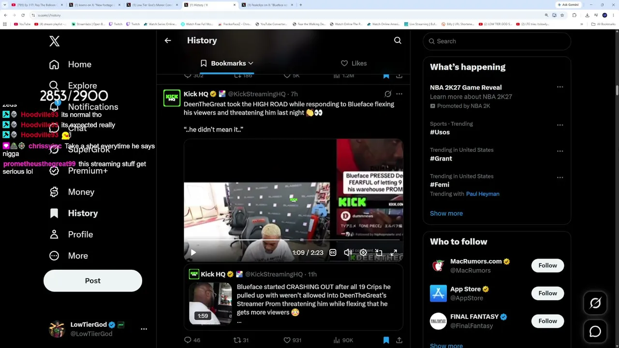Open the More options circle icon
619x348 pixels.
(x=54, y=256)
